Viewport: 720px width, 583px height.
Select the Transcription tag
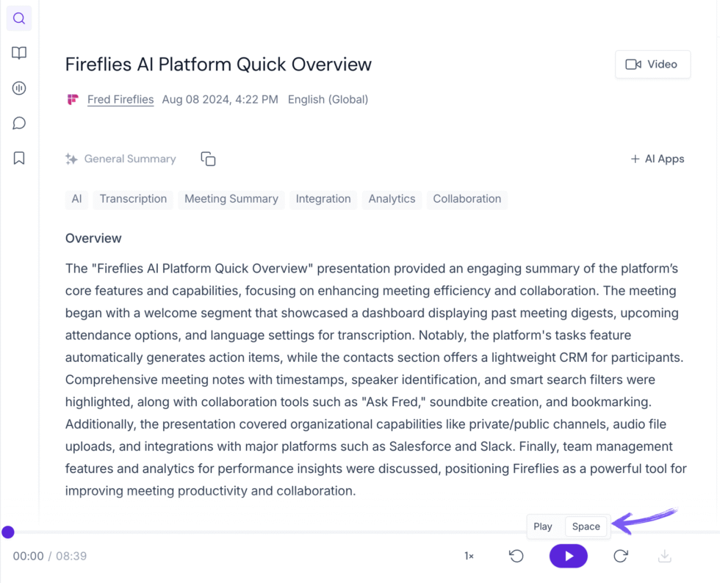[132, 199]
